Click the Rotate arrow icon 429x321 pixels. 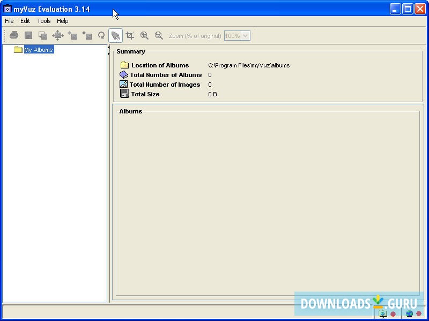pos(101,35)
